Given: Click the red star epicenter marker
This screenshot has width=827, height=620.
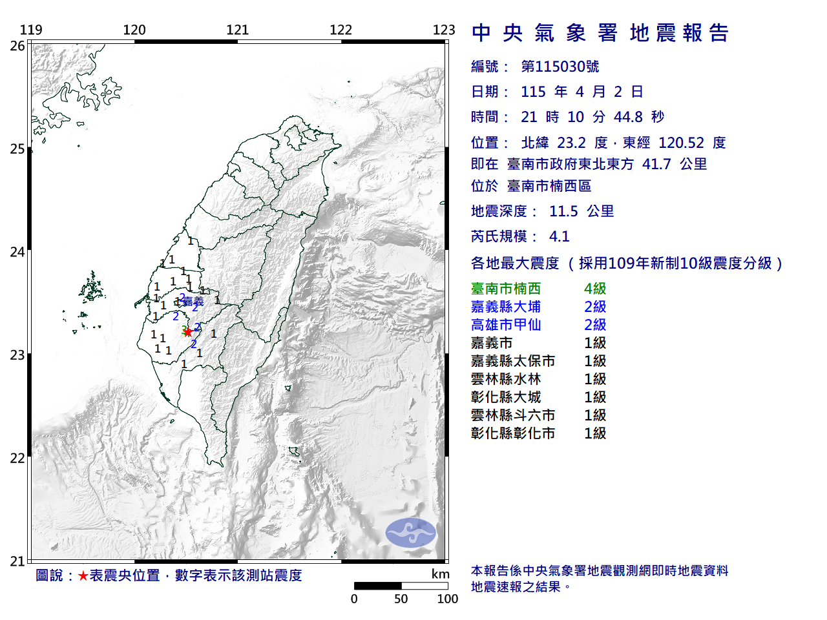Looking at the screenshot, I should pos(188,332).
